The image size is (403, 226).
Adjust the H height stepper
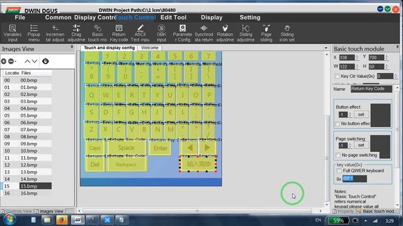coord(387,67)
